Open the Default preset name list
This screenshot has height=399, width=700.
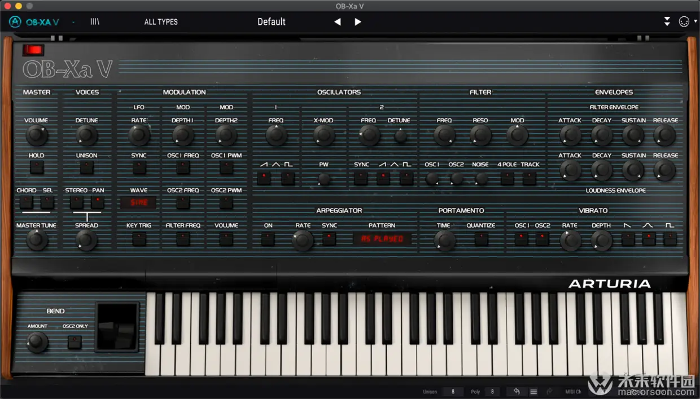pos(272,22)
